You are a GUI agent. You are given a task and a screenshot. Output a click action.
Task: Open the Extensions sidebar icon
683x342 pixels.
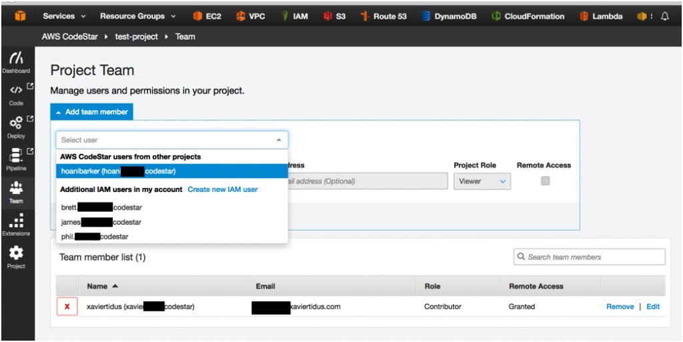point(16,225)
